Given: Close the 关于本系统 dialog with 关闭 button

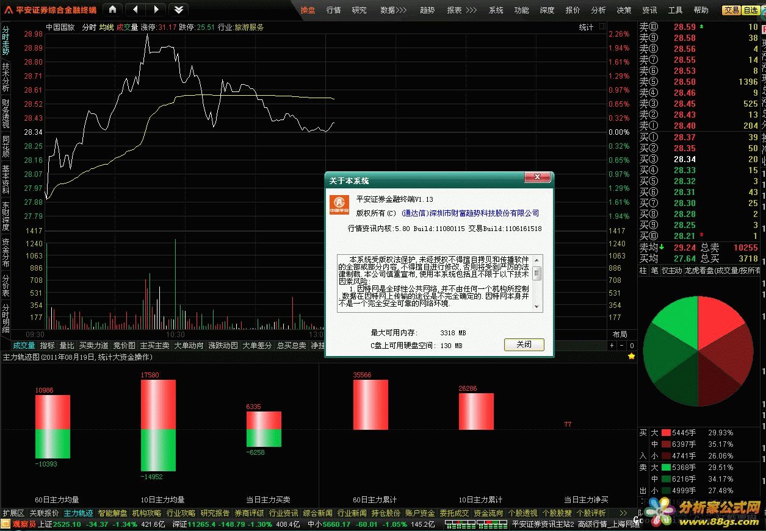Looking at the screenshot, I should [524, 344].
